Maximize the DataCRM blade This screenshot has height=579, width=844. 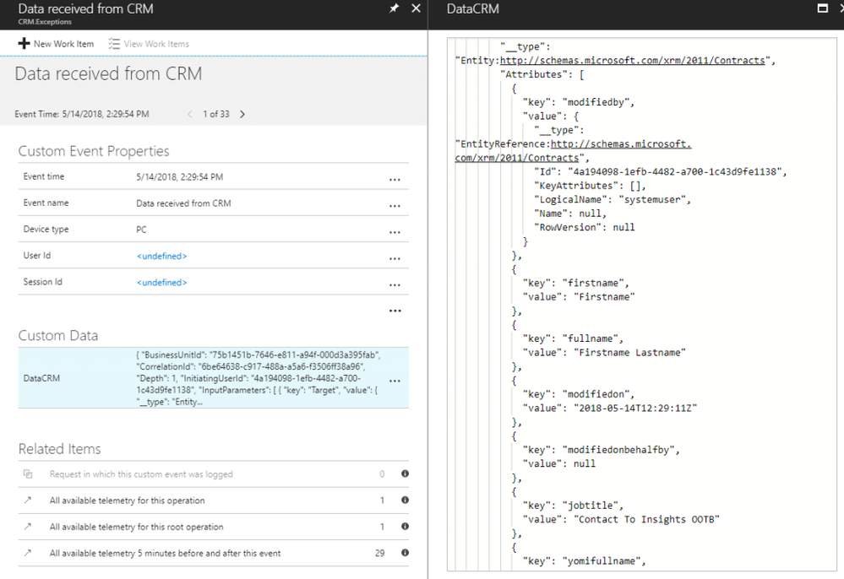point(823,8)
